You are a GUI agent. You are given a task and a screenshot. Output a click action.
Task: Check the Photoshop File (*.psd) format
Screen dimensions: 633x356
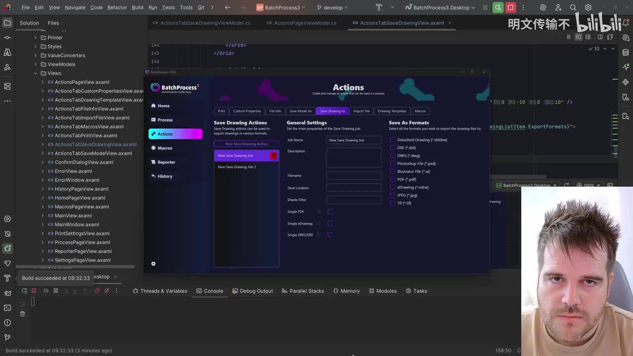[x=393, y=164]
